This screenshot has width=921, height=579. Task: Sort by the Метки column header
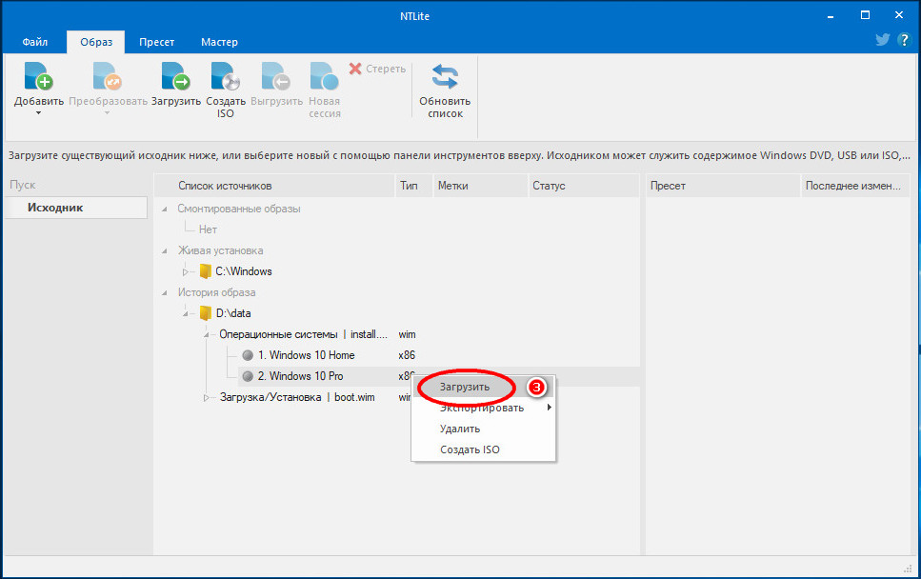(480, 186)
